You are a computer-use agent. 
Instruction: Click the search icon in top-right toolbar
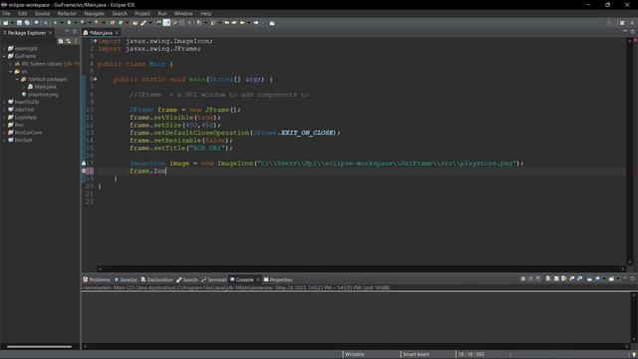[x=609, y=23]
